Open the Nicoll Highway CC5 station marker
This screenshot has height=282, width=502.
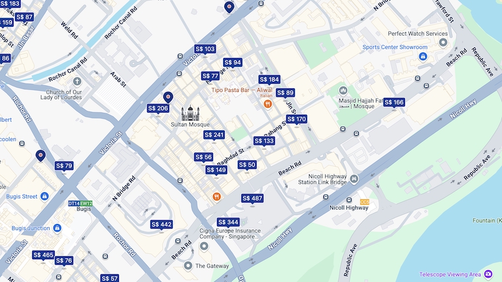click(365, 202)
